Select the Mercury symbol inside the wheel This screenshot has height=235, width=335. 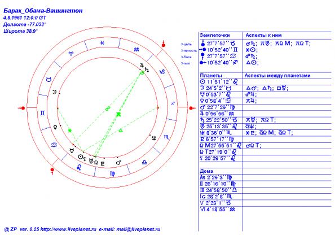[72, 150]
